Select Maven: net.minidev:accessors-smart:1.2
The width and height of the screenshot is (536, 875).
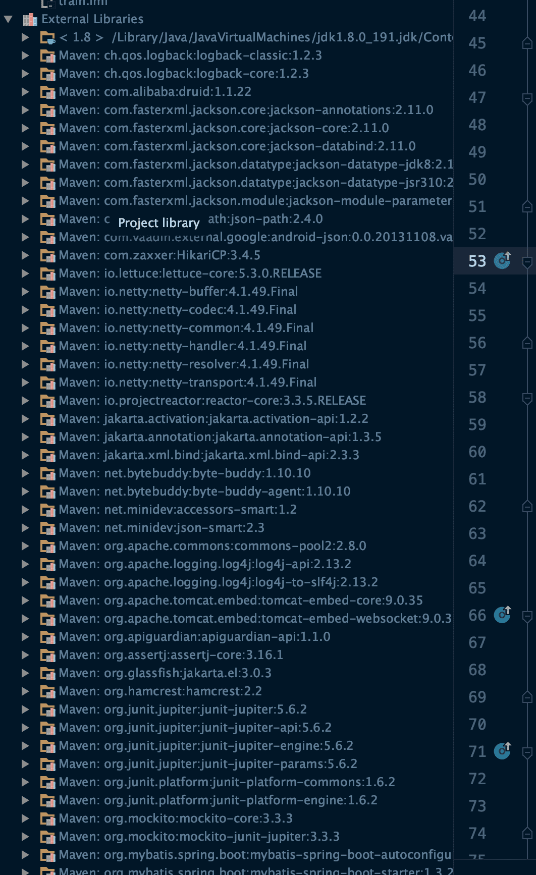point(178,510)
